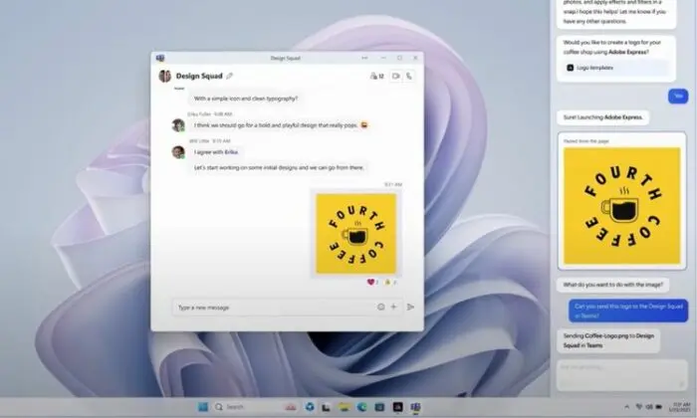
Task: Open the Fourth Coffee image in the Teams chat
Action: 356,234
